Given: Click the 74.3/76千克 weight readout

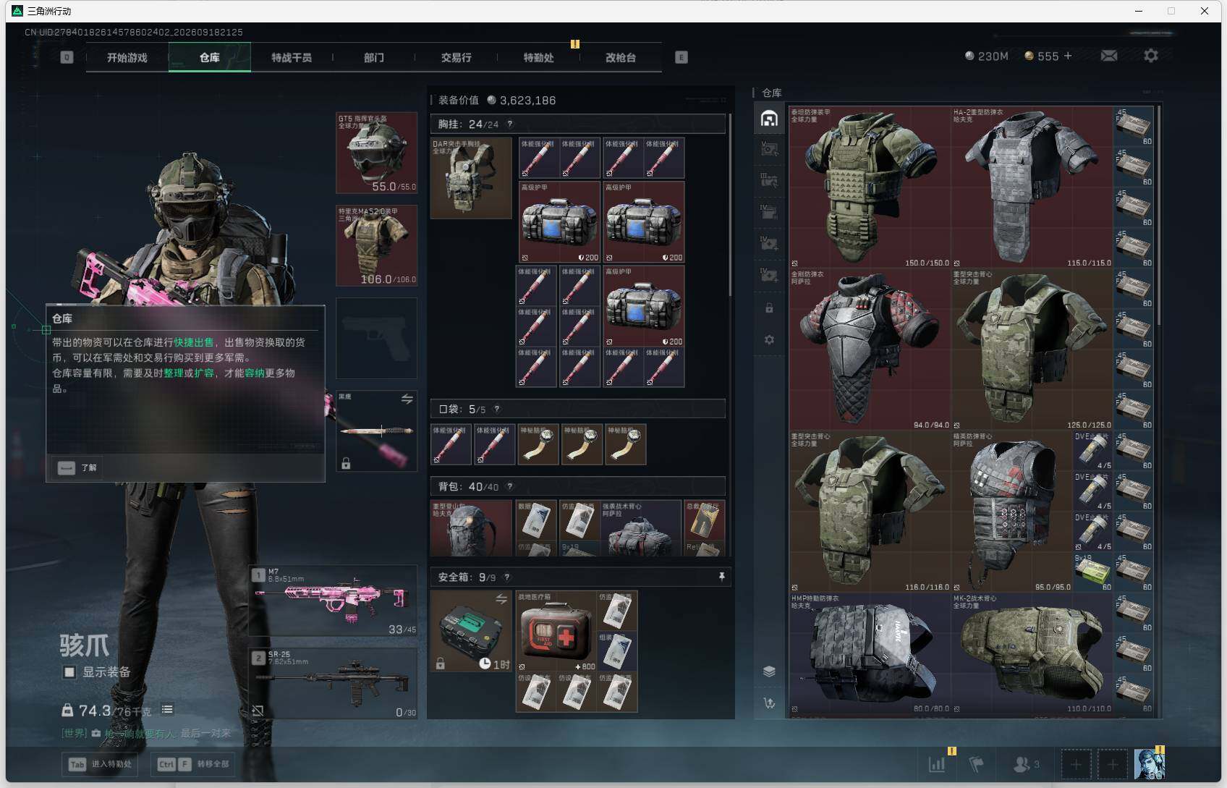Looking at the screenshot, I should click(106, 711).
